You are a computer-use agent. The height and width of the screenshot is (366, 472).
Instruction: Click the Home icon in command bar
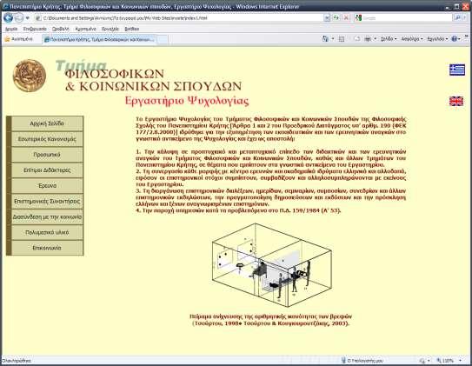click(325, 39)
